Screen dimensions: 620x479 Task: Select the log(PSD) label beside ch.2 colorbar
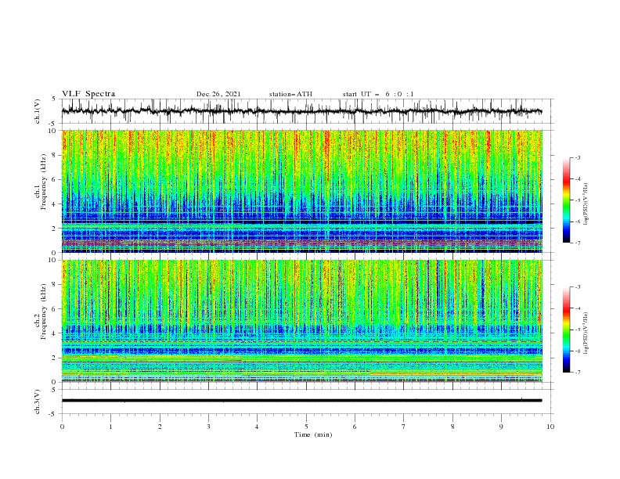[x=586, y=333]
